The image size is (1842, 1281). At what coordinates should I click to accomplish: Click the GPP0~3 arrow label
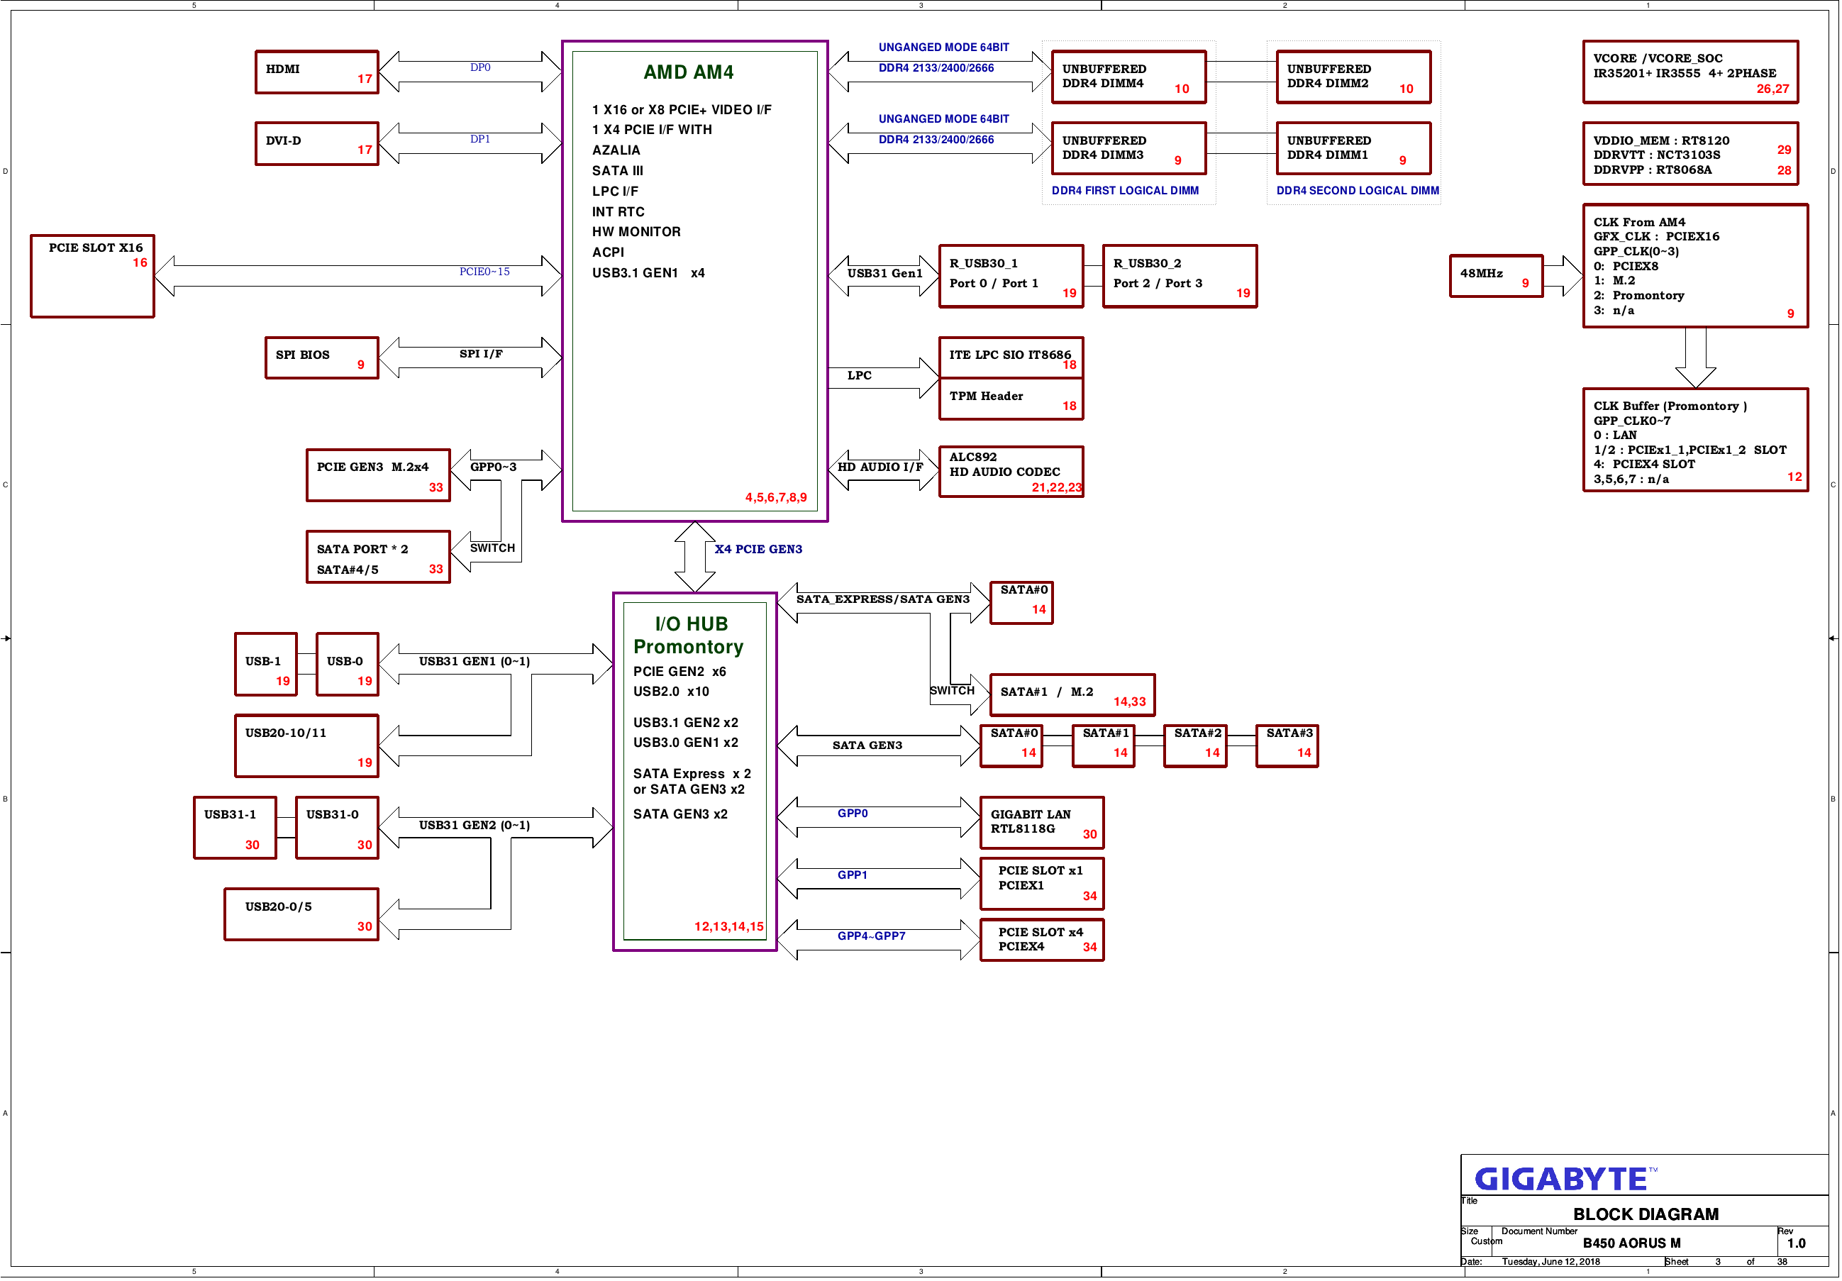point(494,467)
